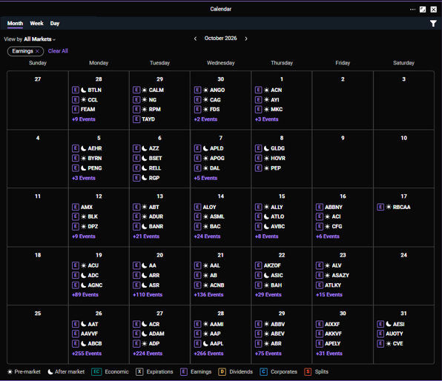Click the earnings icon beside PEP
Viewport: 442px width, 381px height.
tap(259, 168)
